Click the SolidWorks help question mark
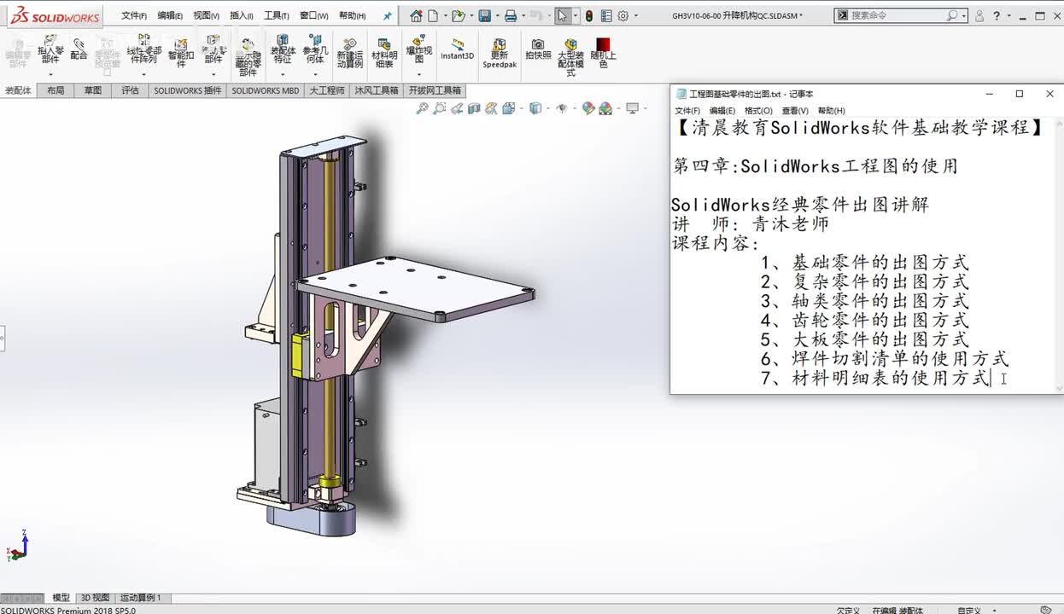1064x614 pixels. (997, 15)
